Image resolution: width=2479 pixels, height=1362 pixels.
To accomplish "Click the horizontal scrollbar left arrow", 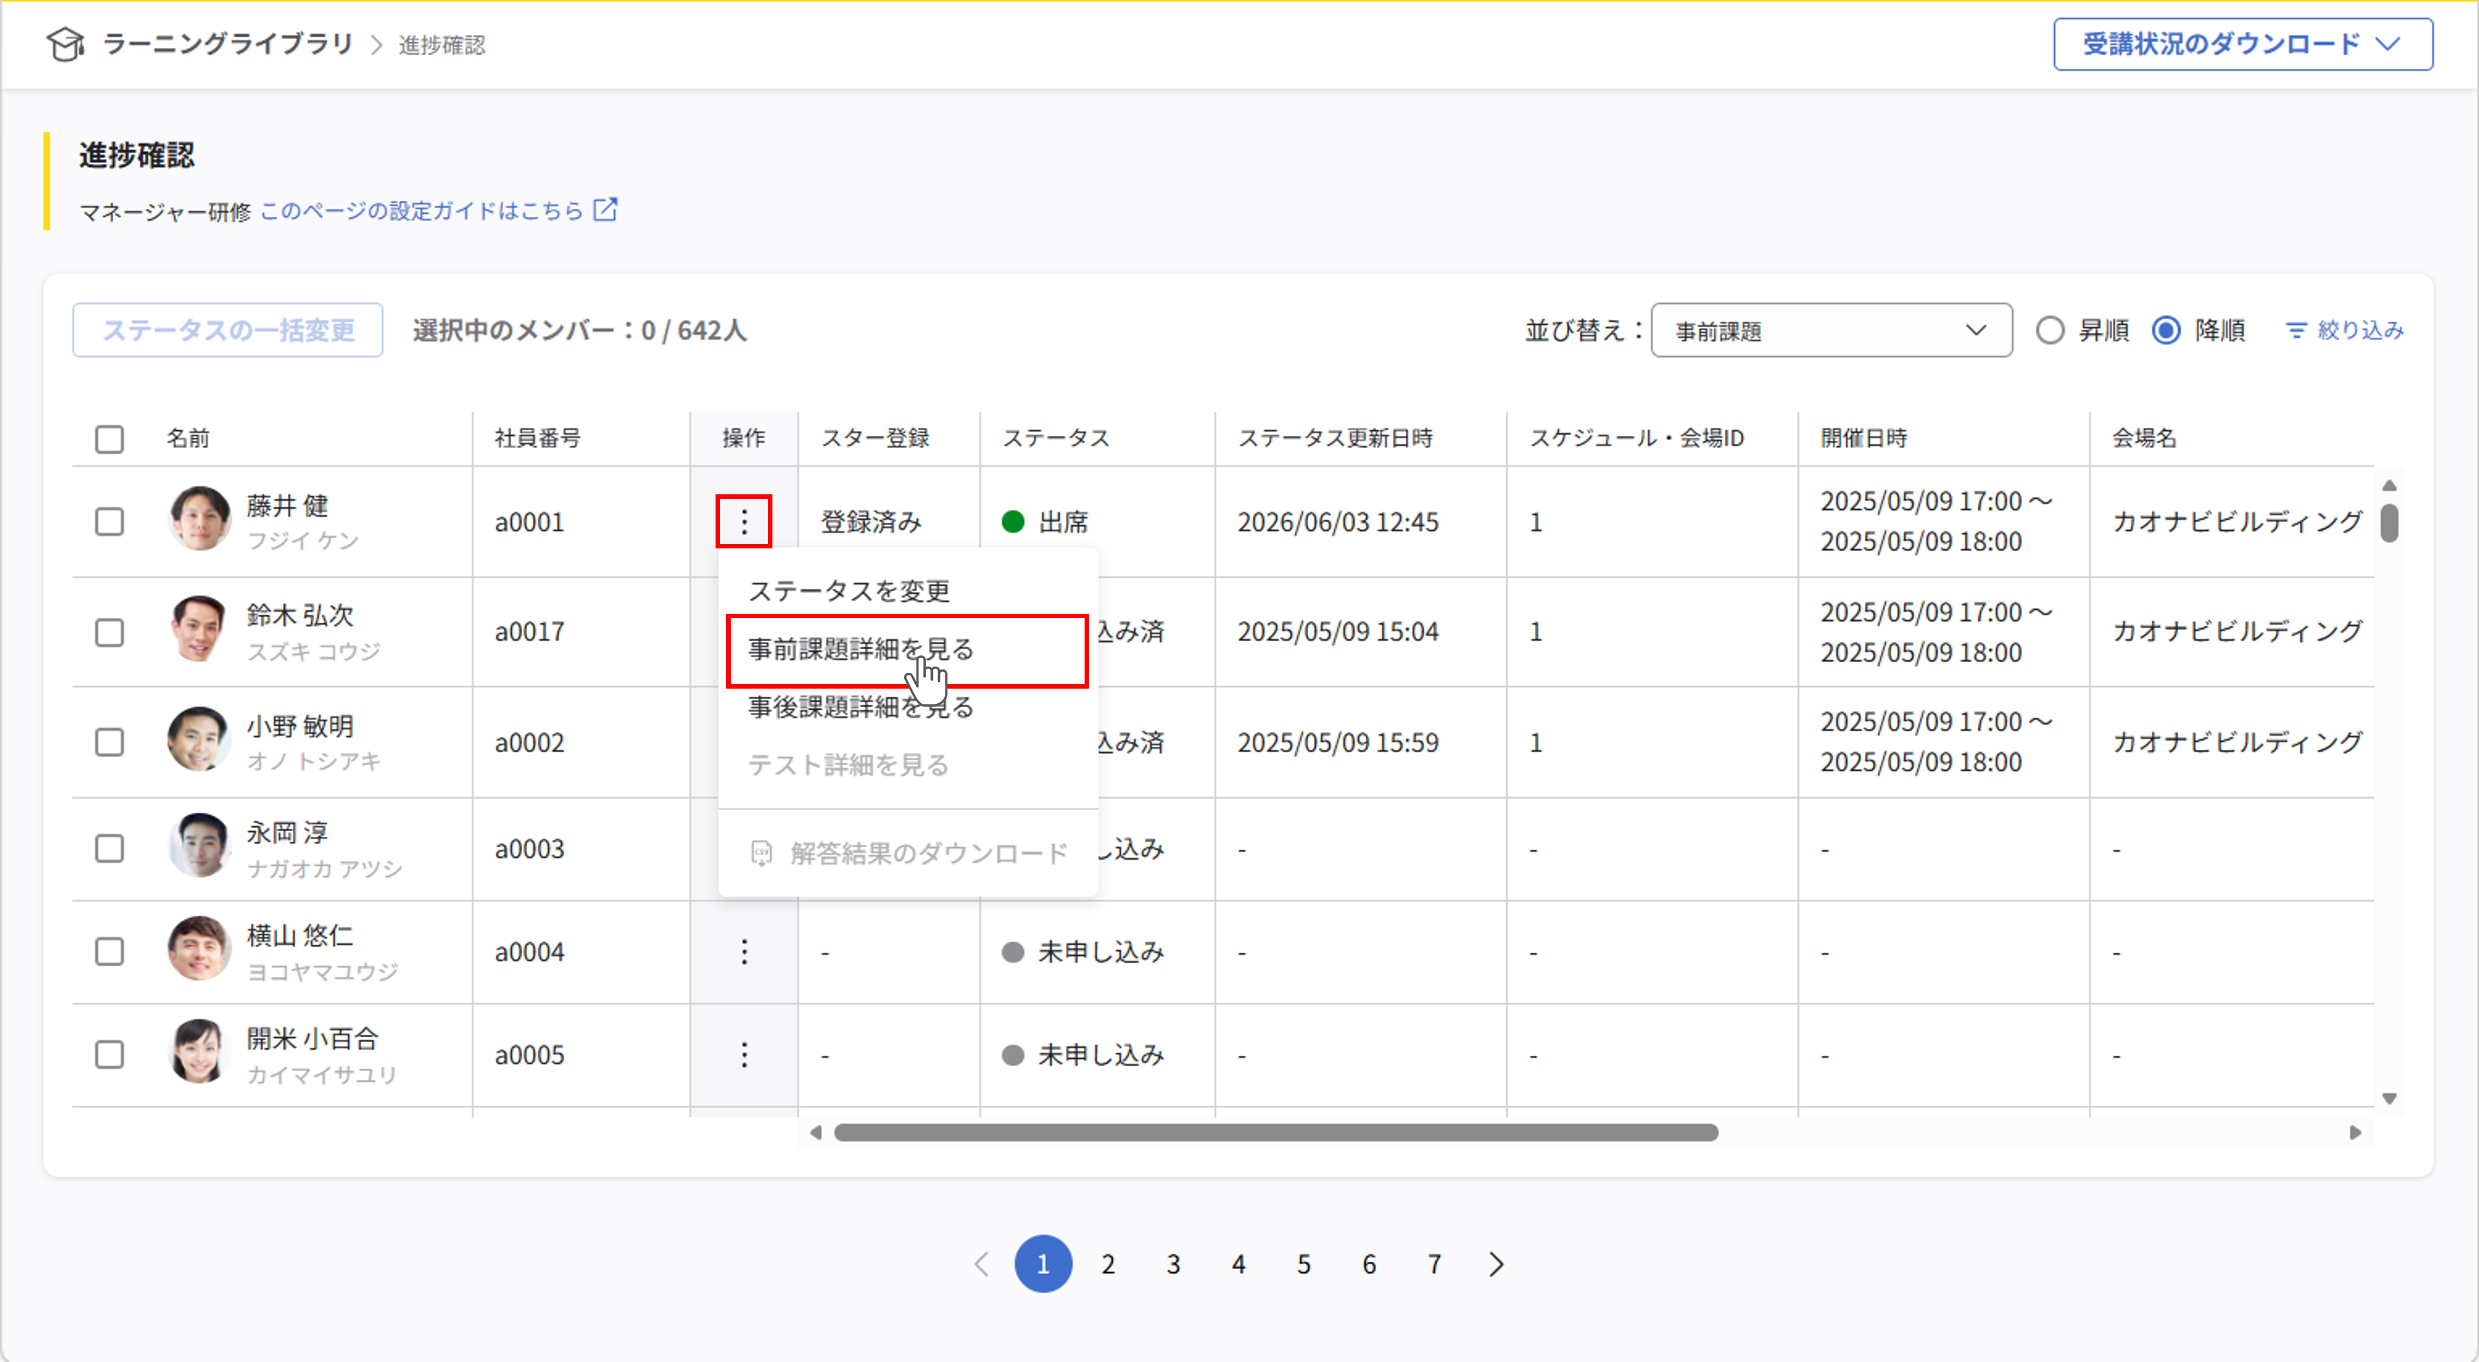I will point(816,1132).
